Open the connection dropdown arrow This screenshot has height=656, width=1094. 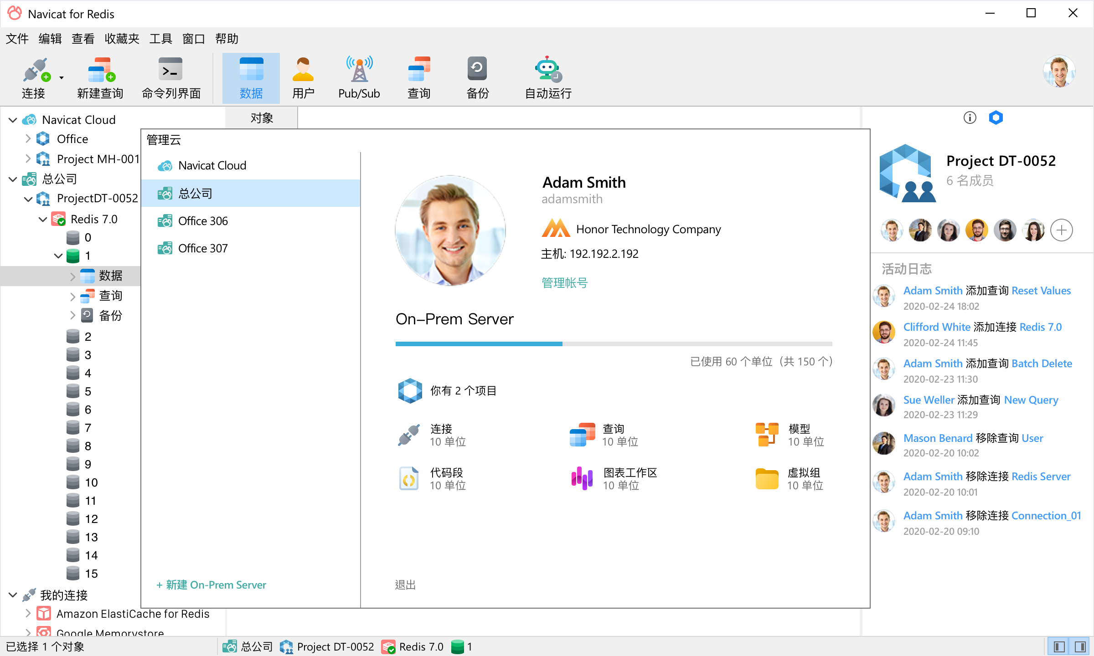point(62,78)
